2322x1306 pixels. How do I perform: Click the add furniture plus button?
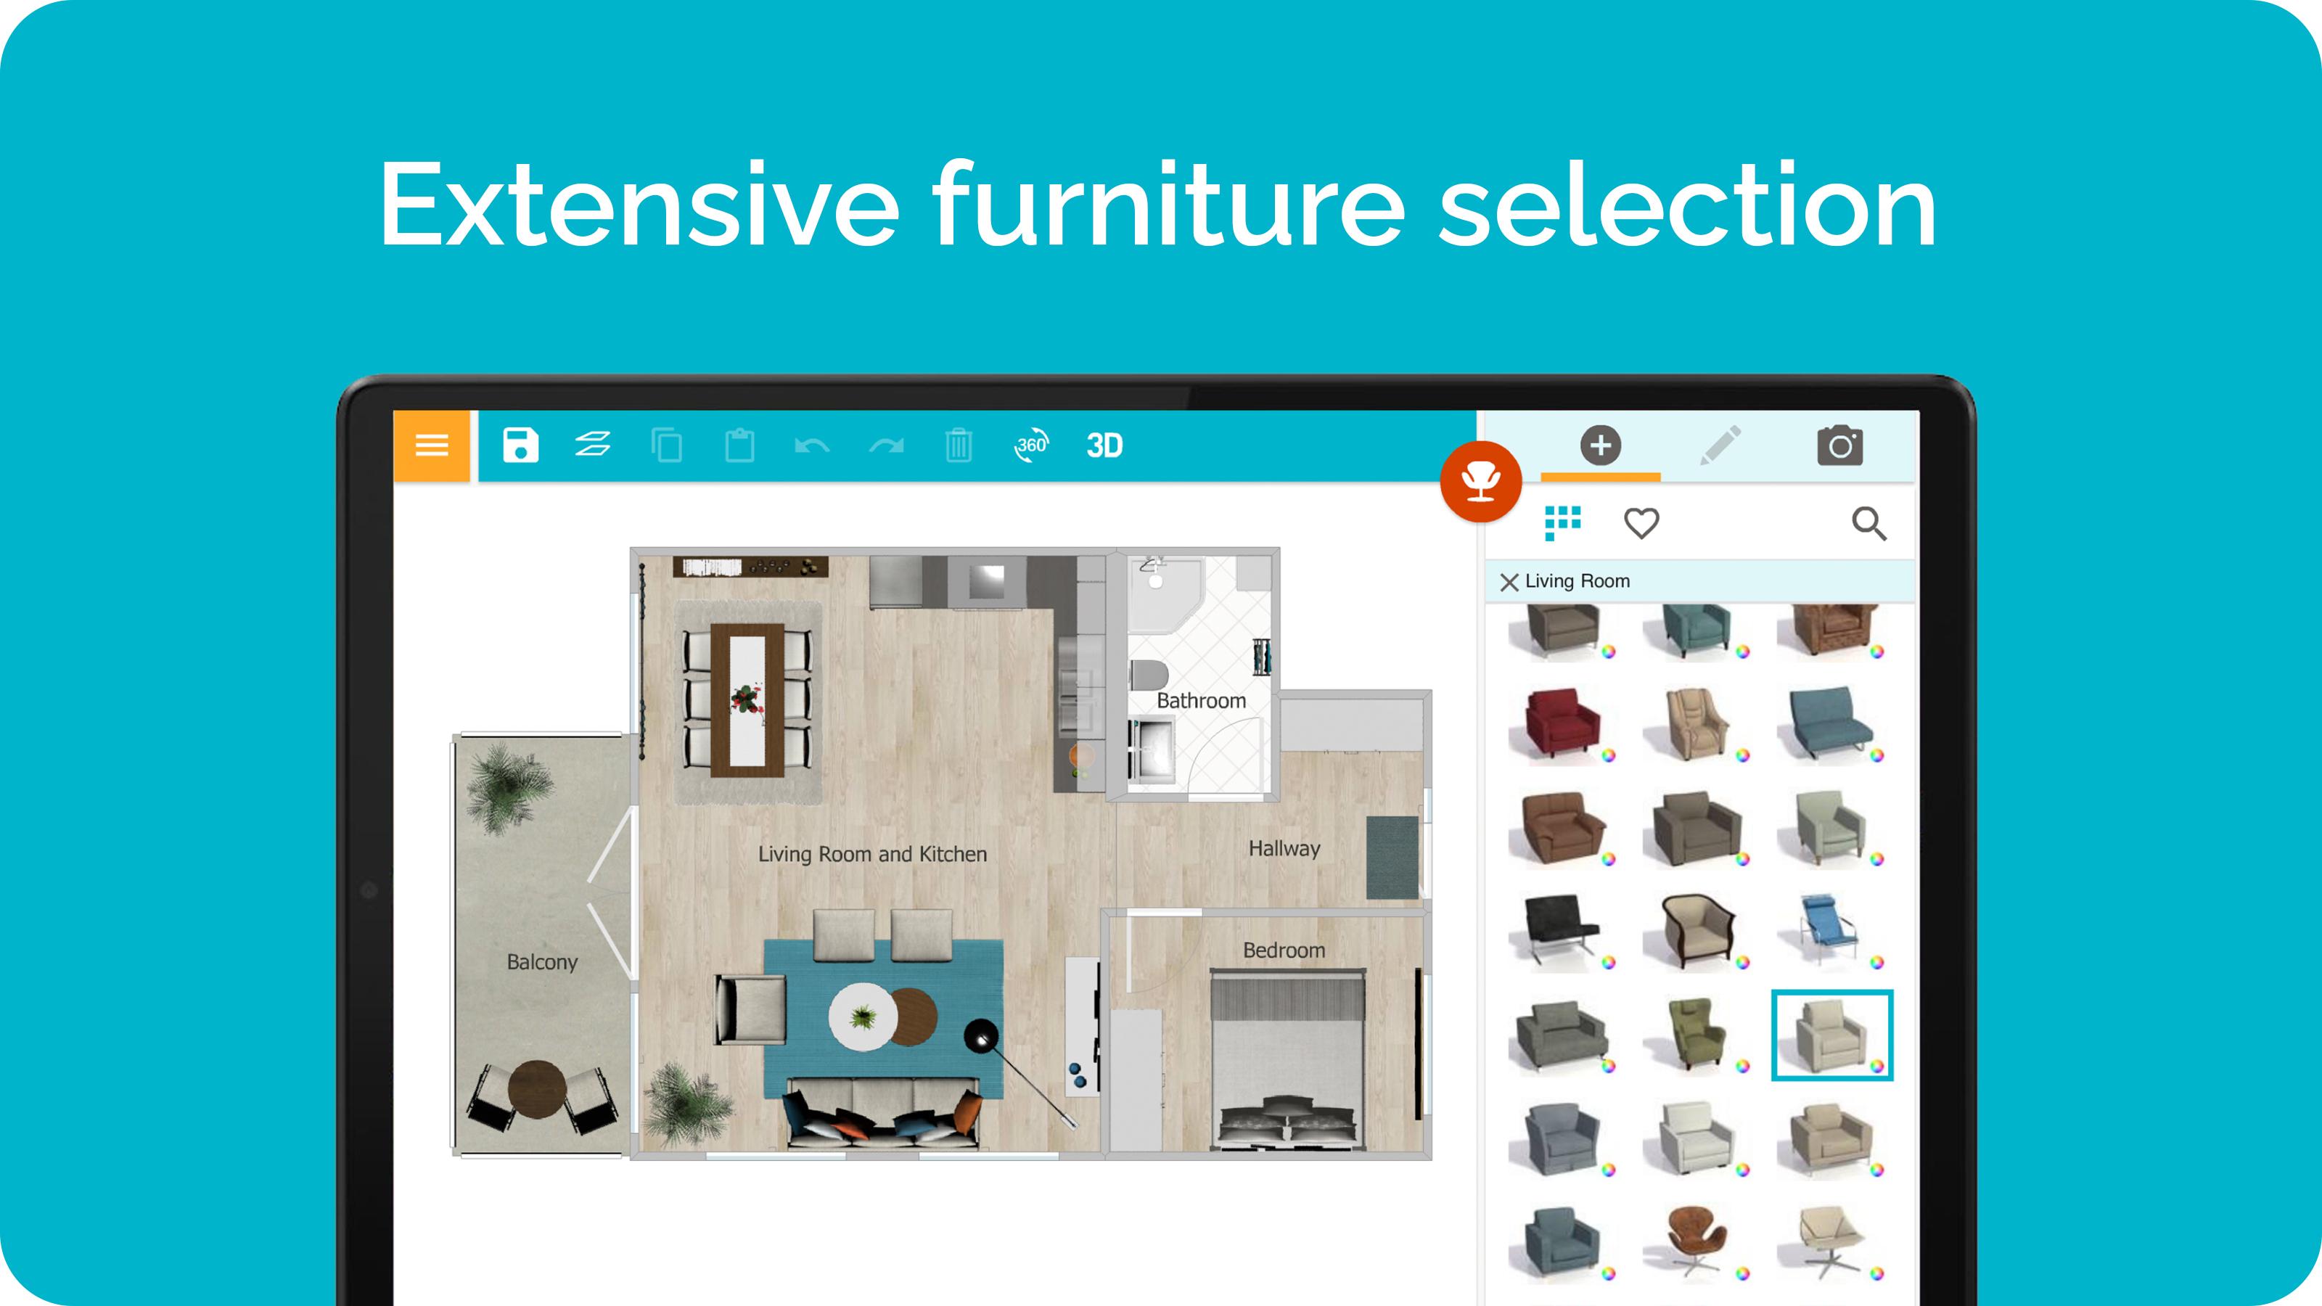tap(1598, 445)
